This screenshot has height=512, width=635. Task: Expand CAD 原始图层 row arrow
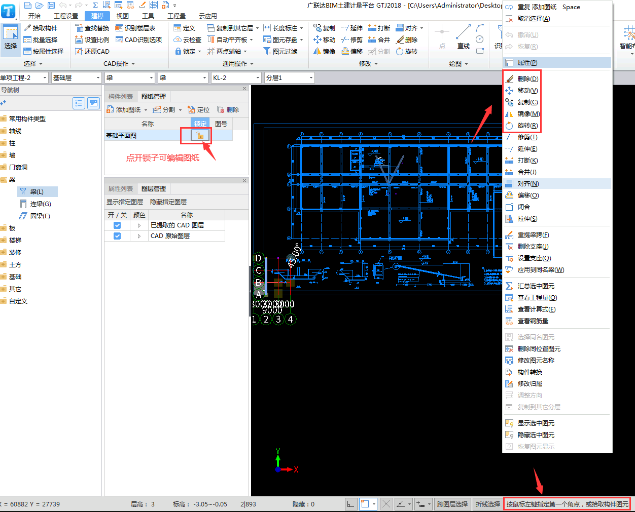click(139, 236)
